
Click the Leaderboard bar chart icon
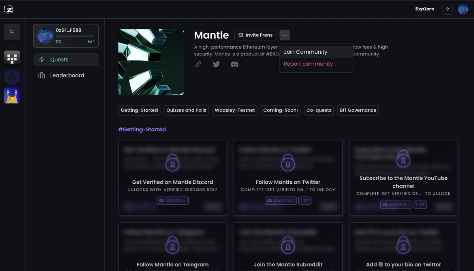(41, 75)
